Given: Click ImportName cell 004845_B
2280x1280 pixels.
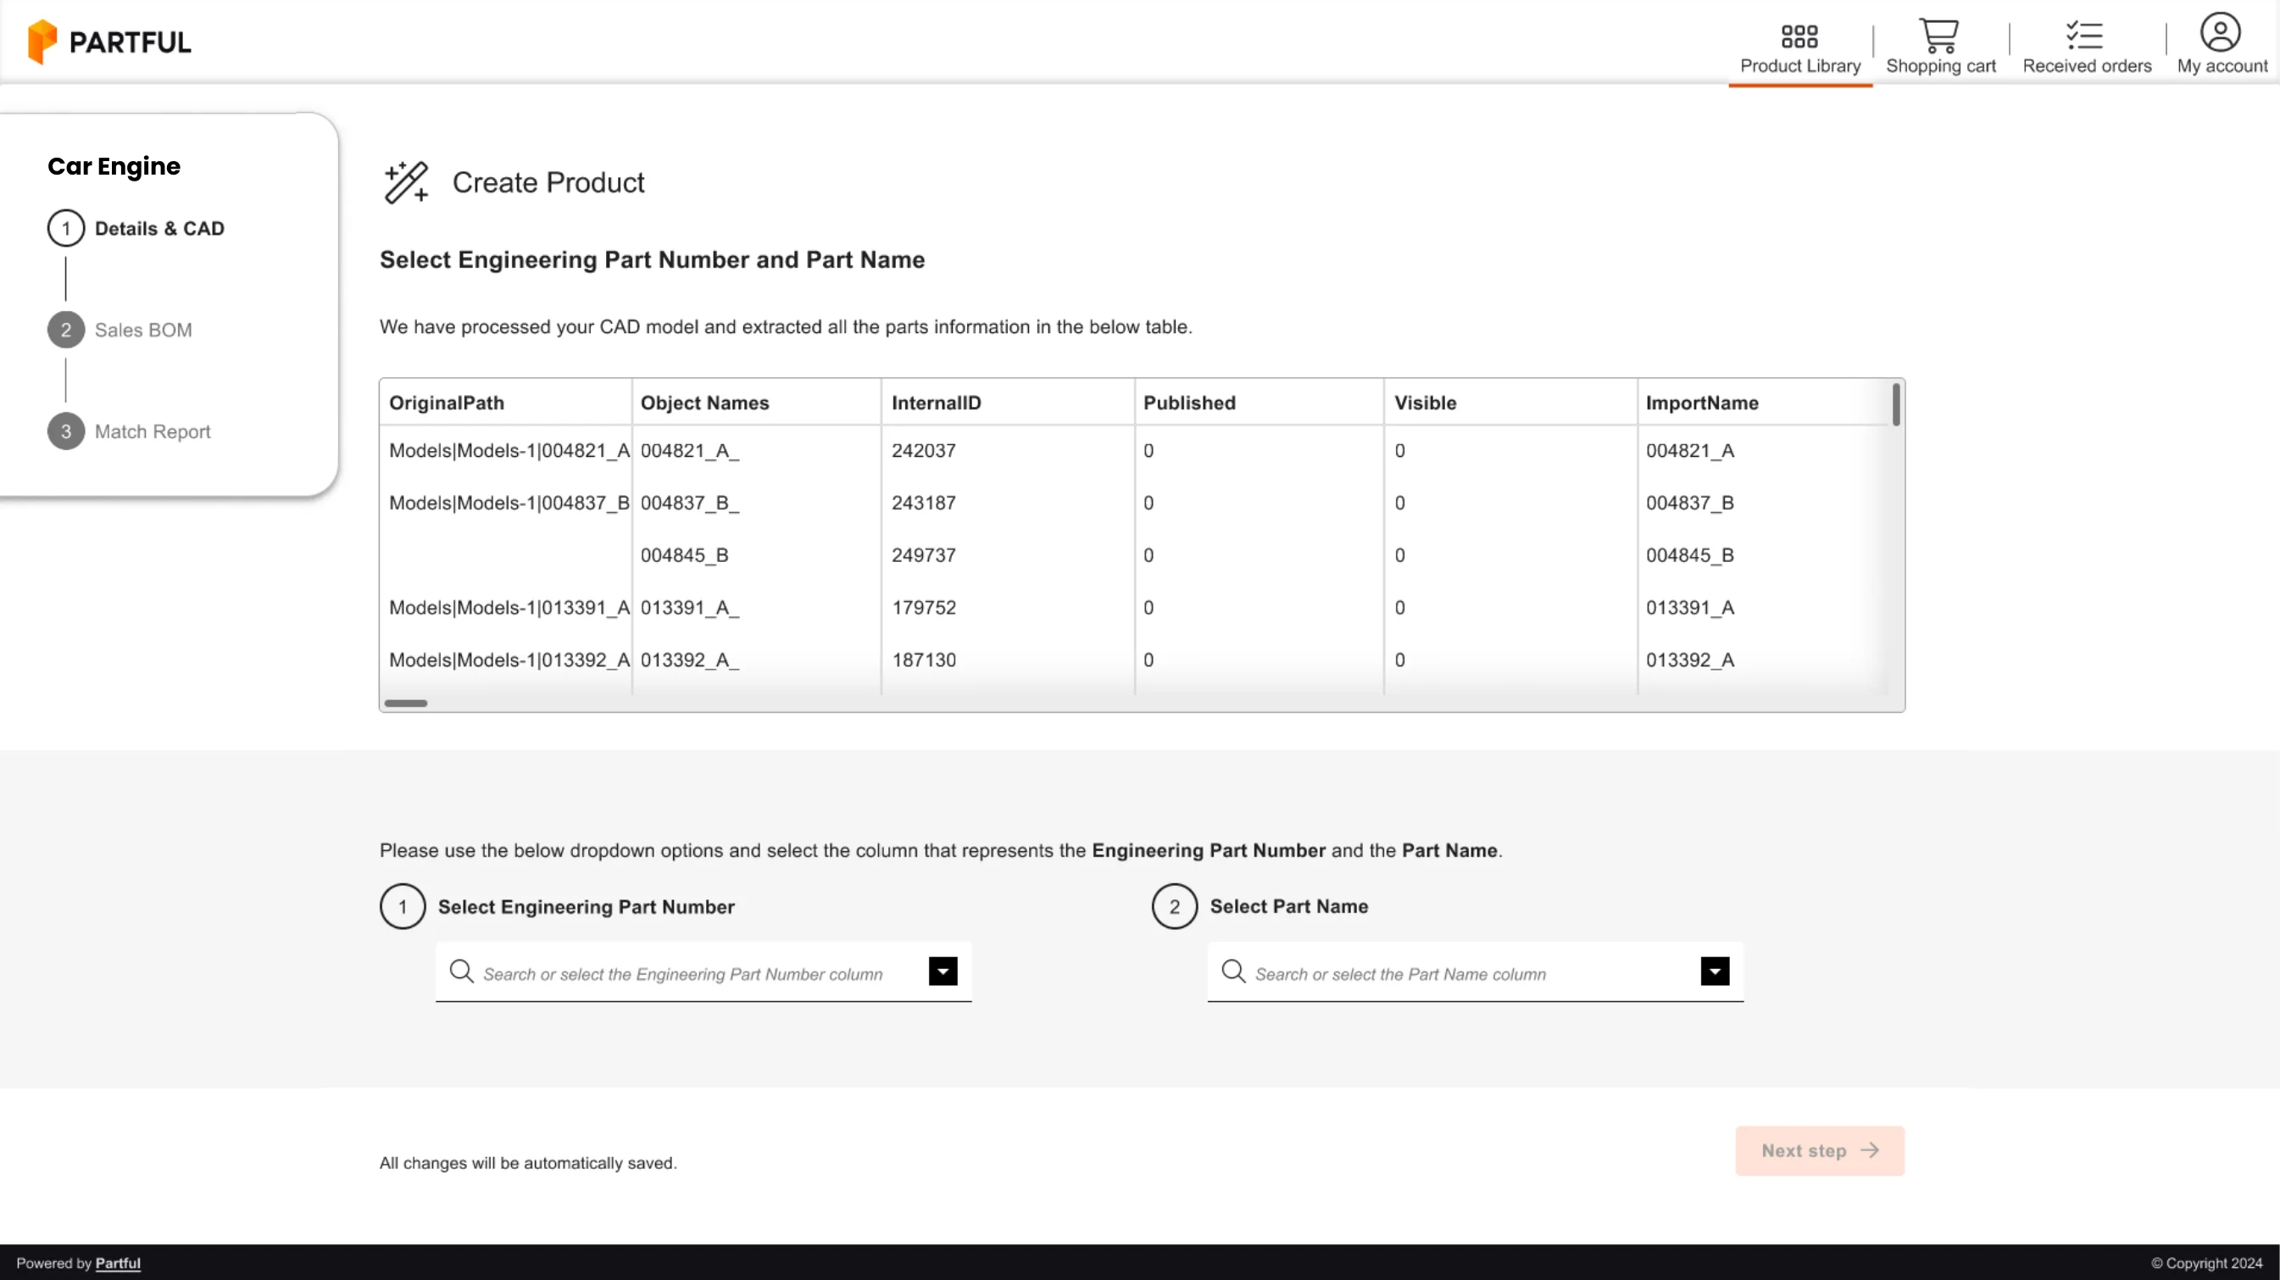Looking at the screenshot, I should click(1689, 555).
